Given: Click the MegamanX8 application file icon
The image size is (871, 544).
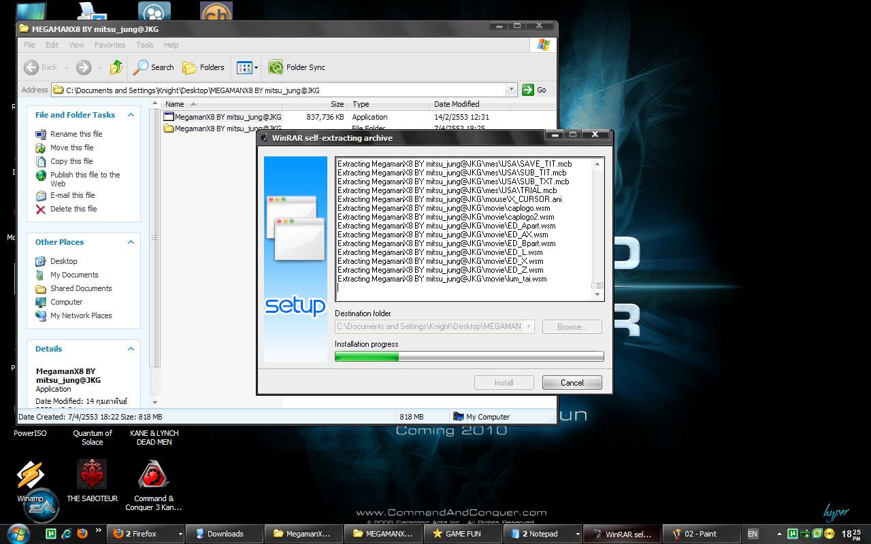Looking at the screenshot, I should (x=169, y=117).
